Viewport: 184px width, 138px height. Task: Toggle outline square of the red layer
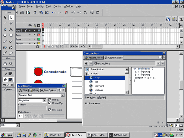coord(39,35)
